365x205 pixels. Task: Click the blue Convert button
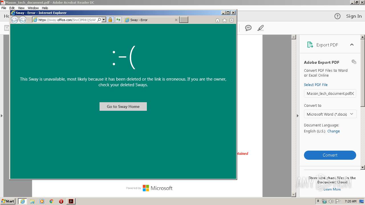pos(330,155)
